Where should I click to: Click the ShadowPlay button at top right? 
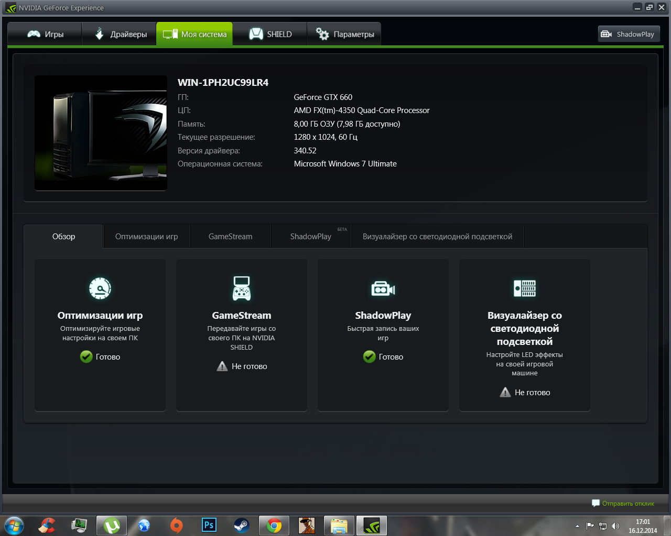pyautogui.click(x=629, y=34)
